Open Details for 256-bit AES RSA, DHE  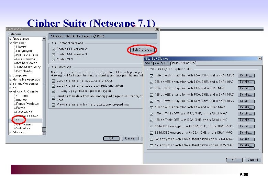point(246,76)
